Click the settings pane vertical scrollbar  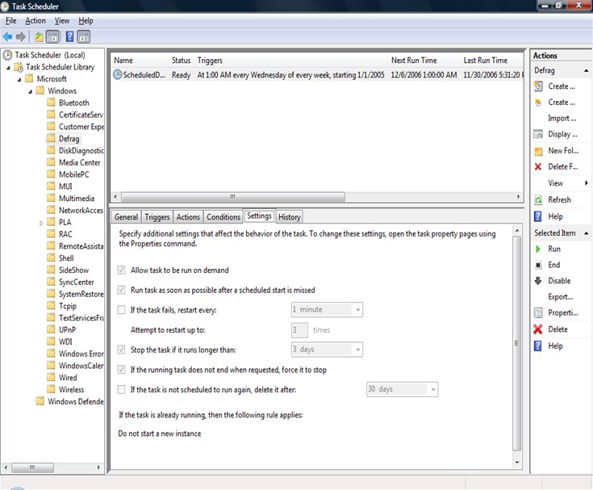click(517, 344)
